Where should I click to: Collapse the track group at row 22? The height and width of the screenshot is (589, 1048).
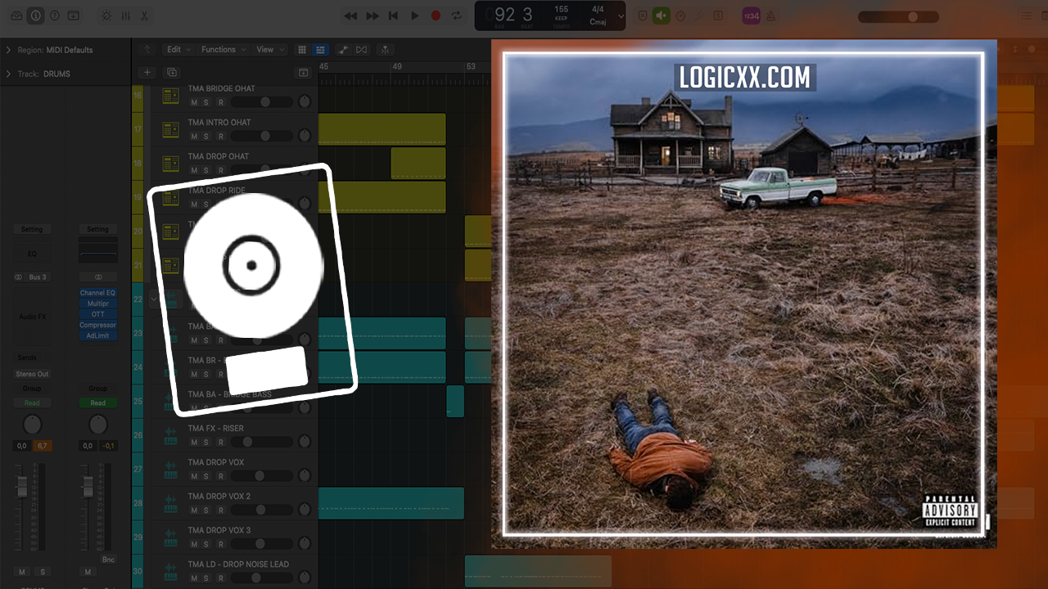click(154, 299)
